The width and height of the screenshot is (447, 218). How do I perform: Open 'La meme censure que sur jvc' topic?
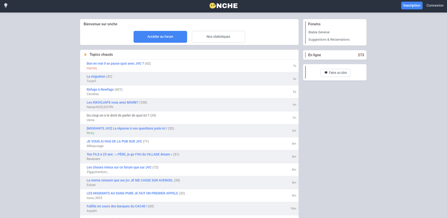tap(130, 180)
